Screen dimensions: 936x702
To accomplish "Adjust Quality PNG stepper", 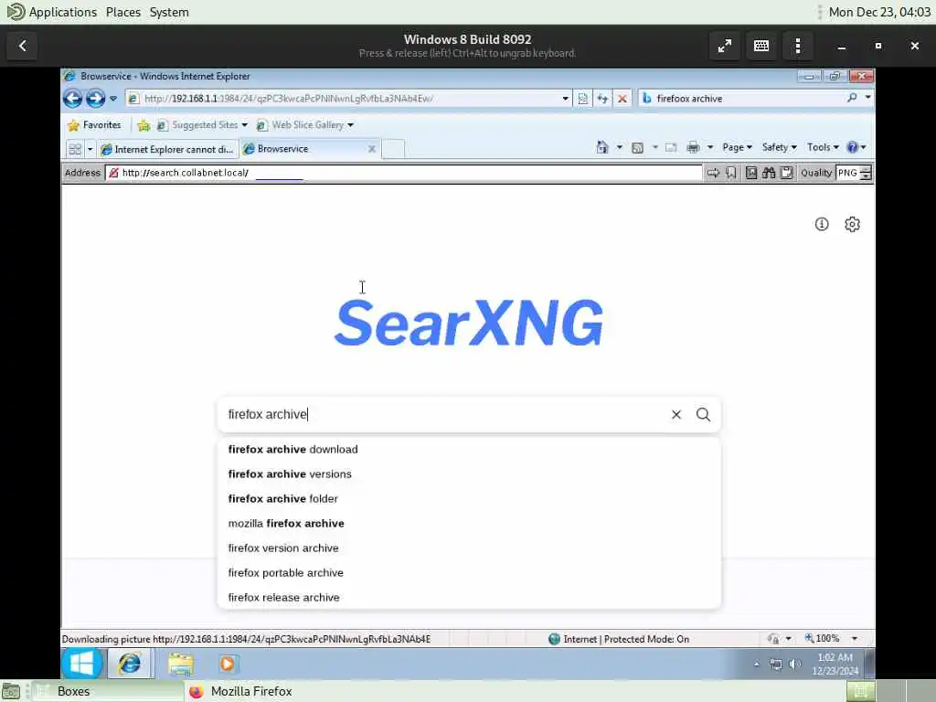I will point(866,173).
